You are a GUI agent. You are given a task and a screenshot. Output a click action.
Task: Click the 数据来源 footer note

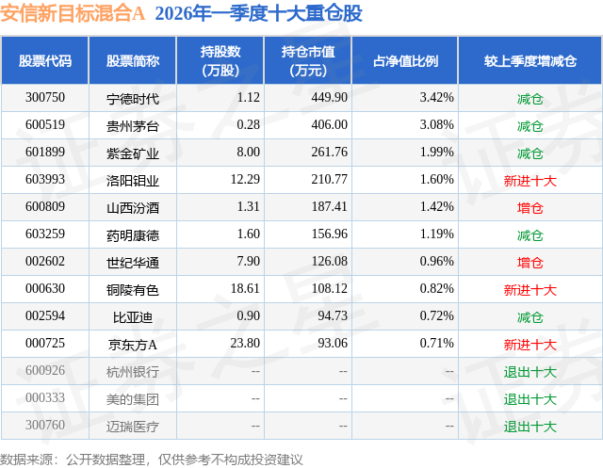click(152, 460)
